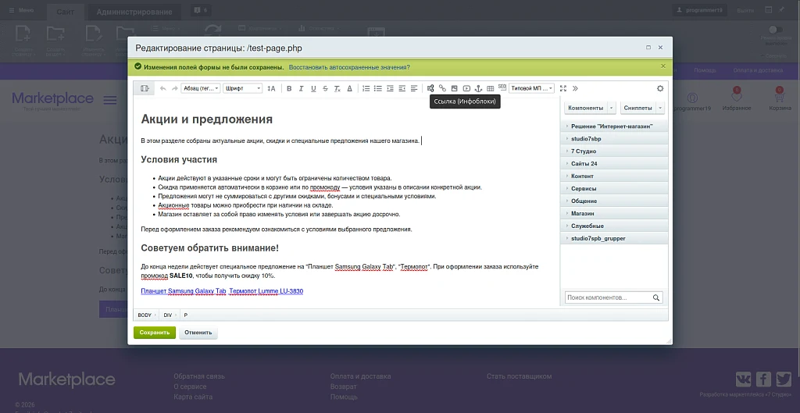800x413 pixels.
Task: Undo the last edit in the editor toolbar
Action: click(x=162, y=88)
